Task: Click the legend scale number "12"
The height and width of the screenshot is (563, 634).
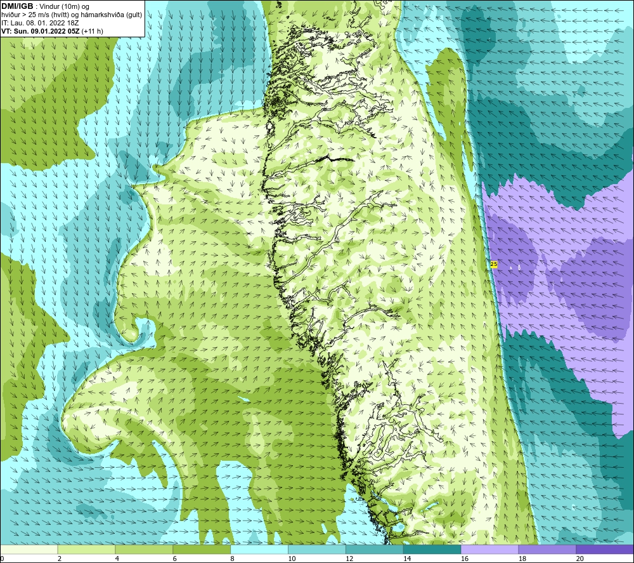Action: tap(349, 559)
